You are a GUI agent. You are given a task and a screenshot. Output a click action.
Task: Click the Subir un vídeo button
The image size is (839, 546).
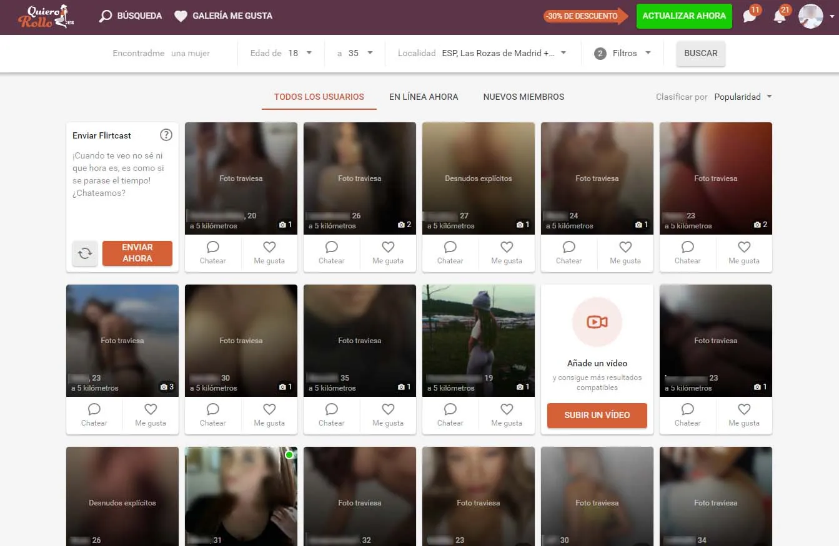coord(597,415)
